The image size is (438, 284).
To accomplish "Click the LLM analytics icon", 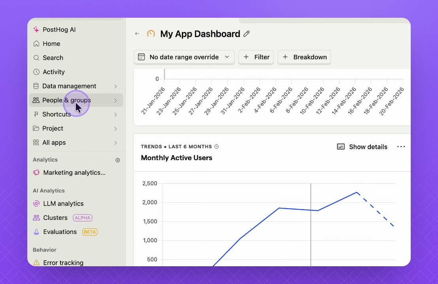I will pos(36,204).
